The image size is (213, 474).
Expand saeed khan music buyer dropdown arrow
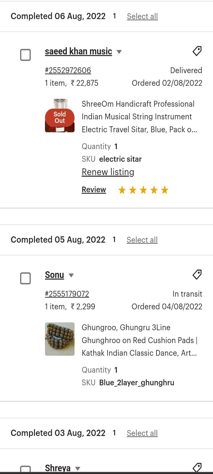click(119, 52)
